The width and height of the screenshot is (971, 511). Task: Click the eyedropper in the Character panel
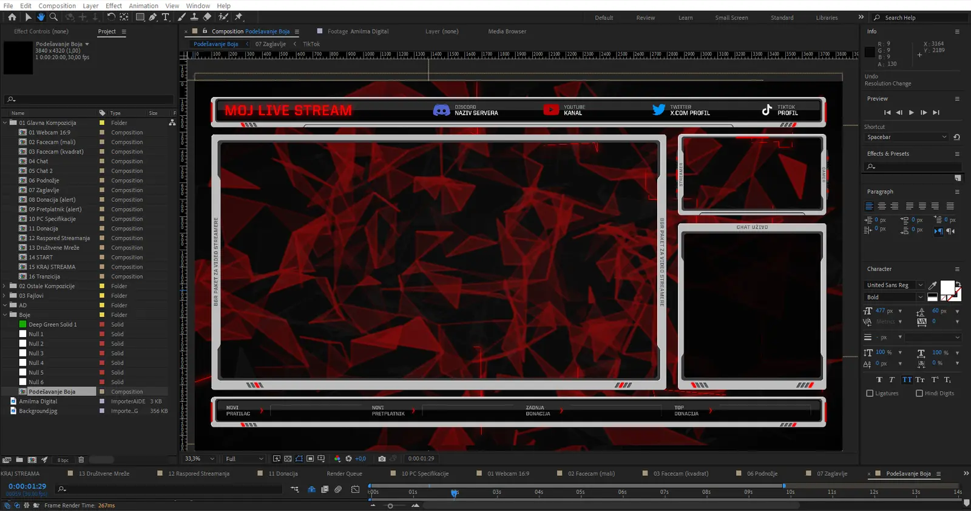[x=933, y=285]
